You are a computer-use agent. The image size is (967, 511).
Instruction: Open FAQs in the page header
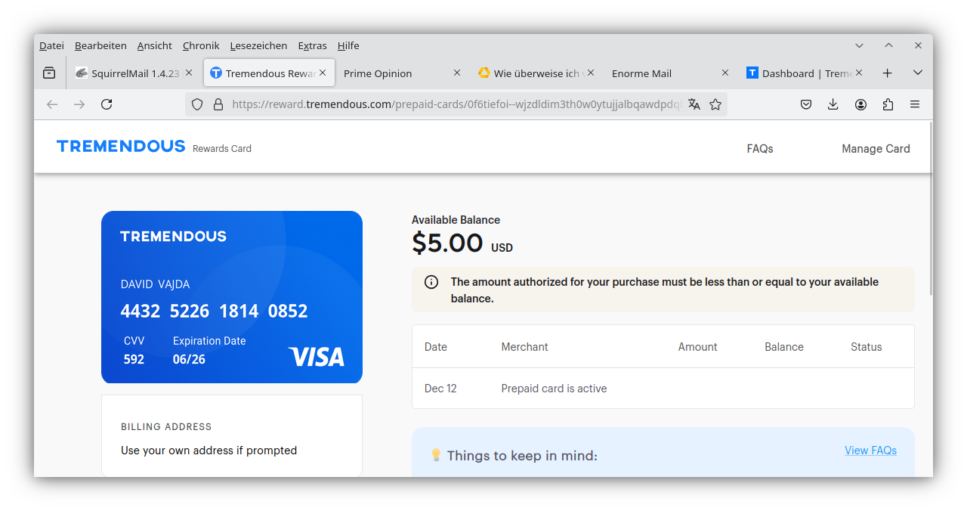point(759,149)
